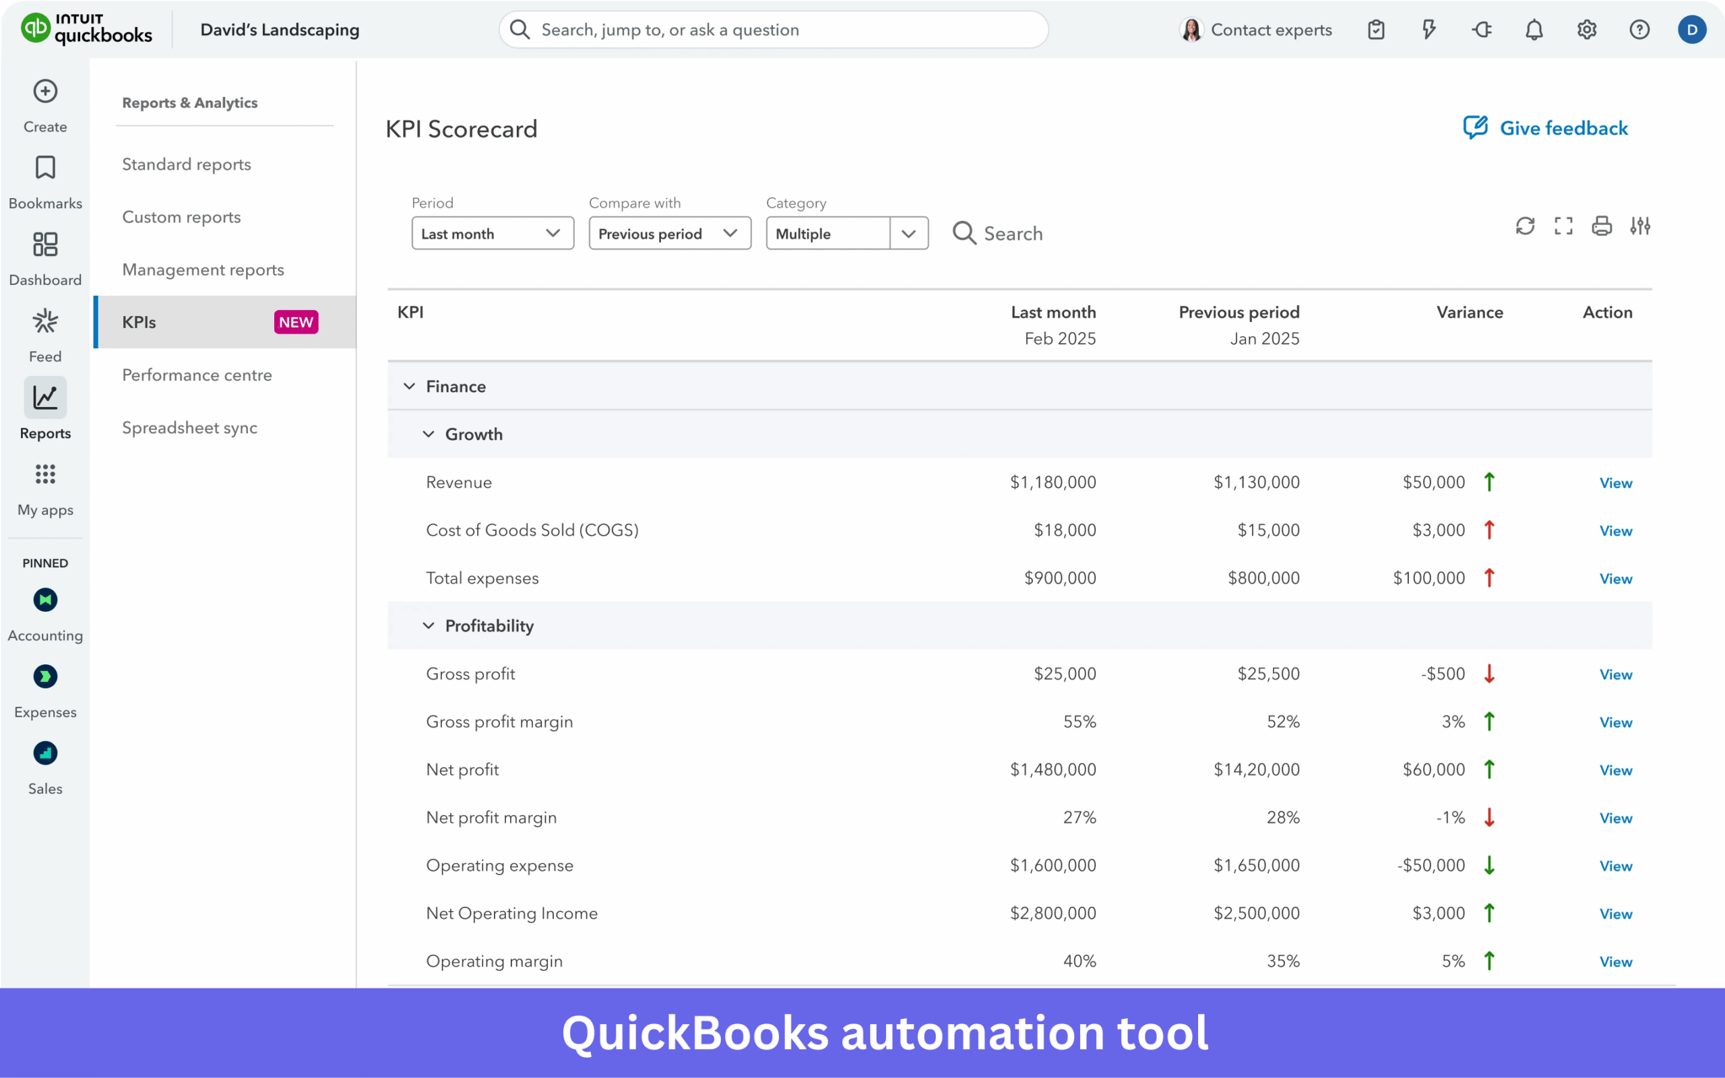
Task: Open pinned Sales app
Action: click(45, 767)
